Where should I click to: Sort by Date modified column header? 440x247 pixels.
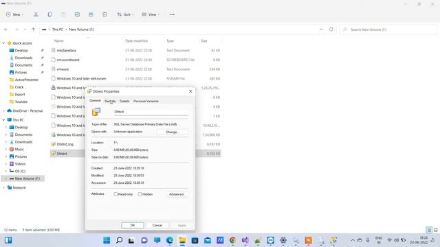coord(136,41)
